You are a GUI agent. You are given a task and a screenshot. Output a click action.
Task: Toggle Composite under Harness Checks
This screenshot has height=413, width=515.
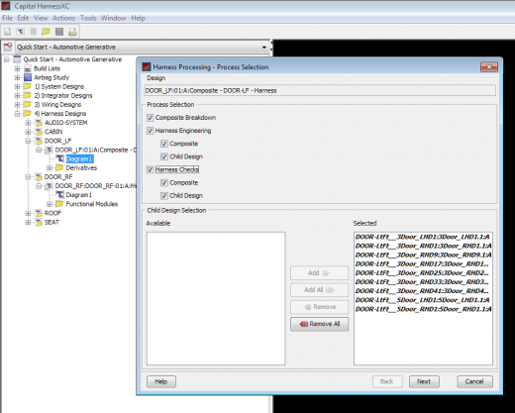pos(164,182)
